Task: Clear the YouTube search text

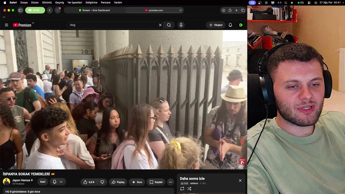Action: [x=160, y=25]
